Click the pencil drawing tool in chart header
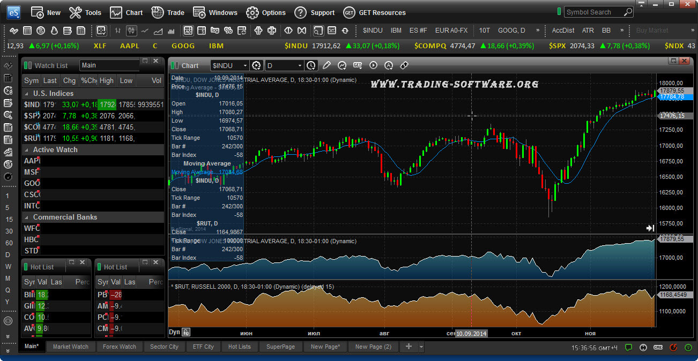698x361 pixels. 327,65
